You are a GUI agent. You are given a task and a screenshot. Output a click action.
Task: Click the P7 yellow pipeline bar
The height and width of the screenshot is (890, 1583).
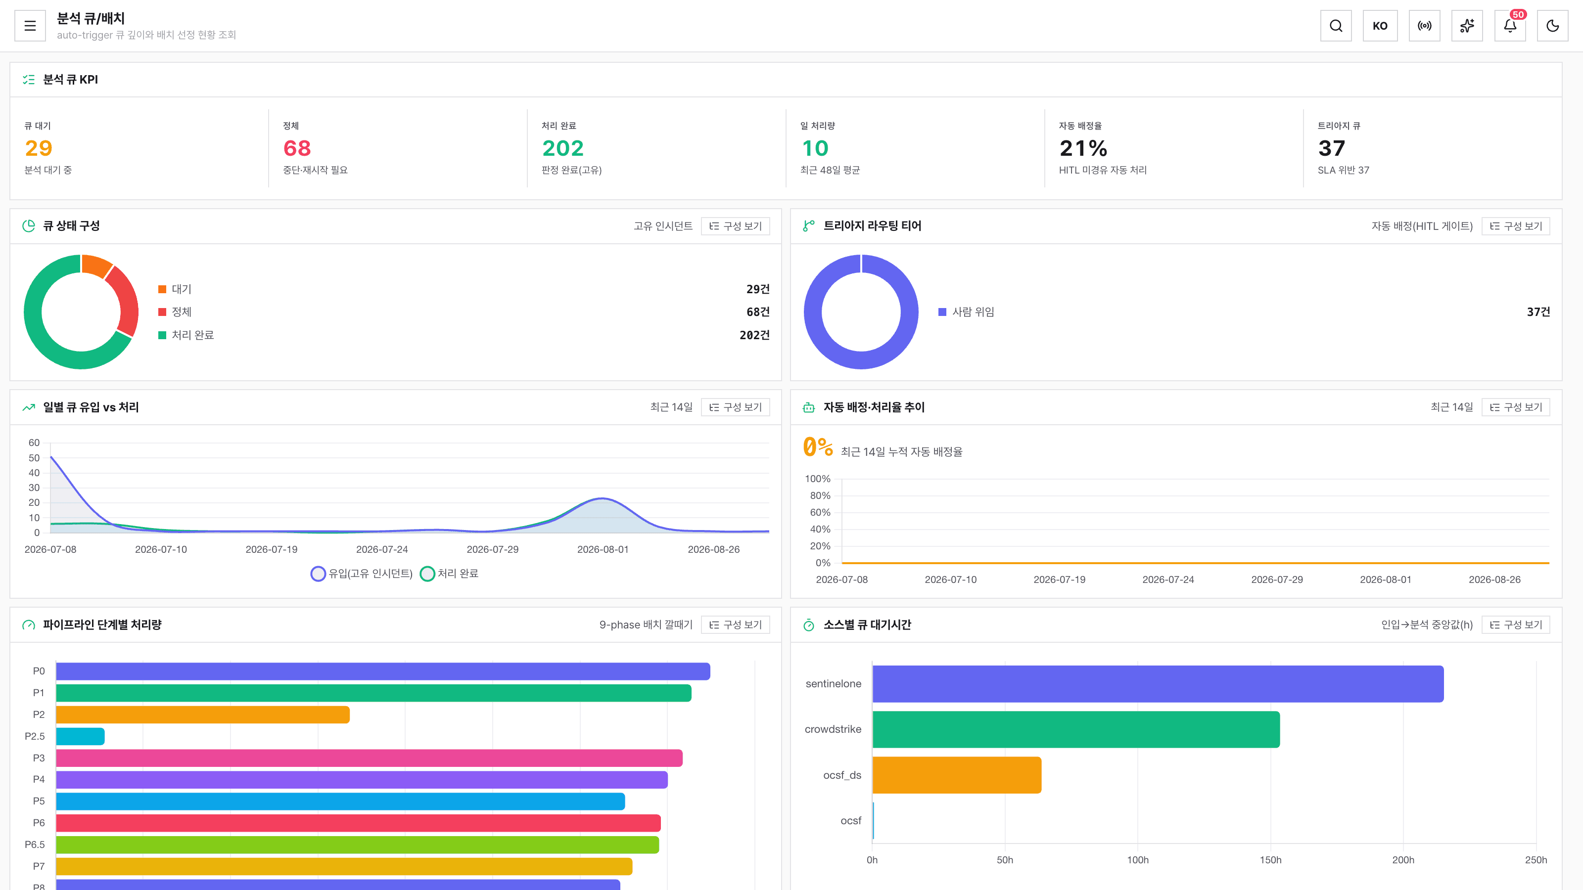[x=344, y=866]
